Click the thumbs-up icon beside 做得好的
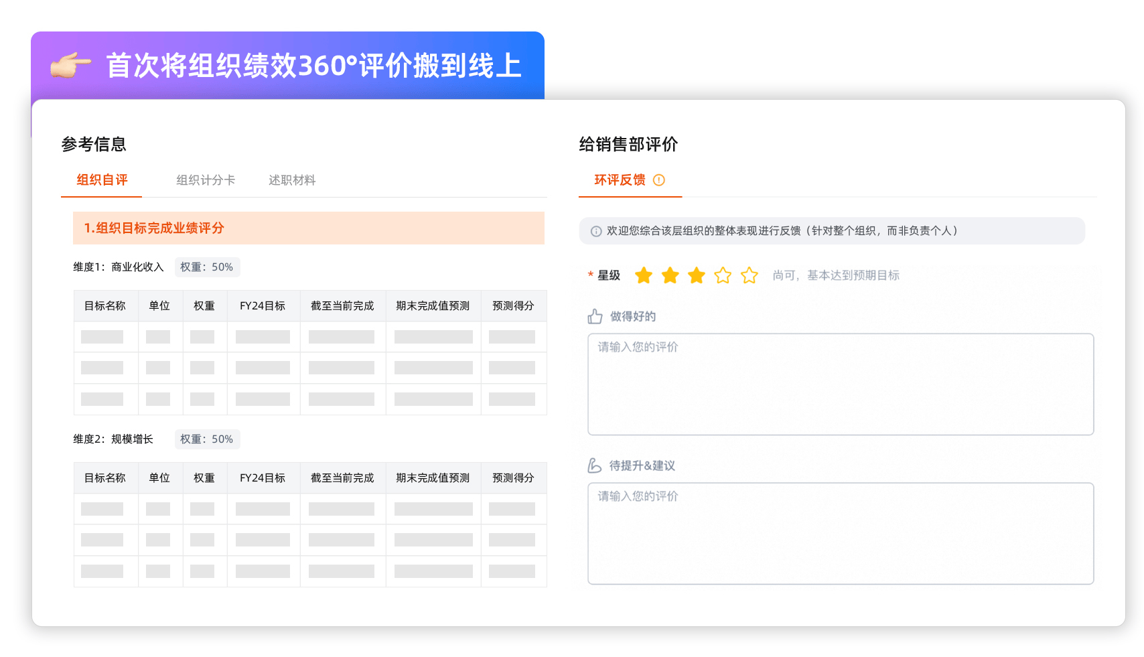 (595, 316)
